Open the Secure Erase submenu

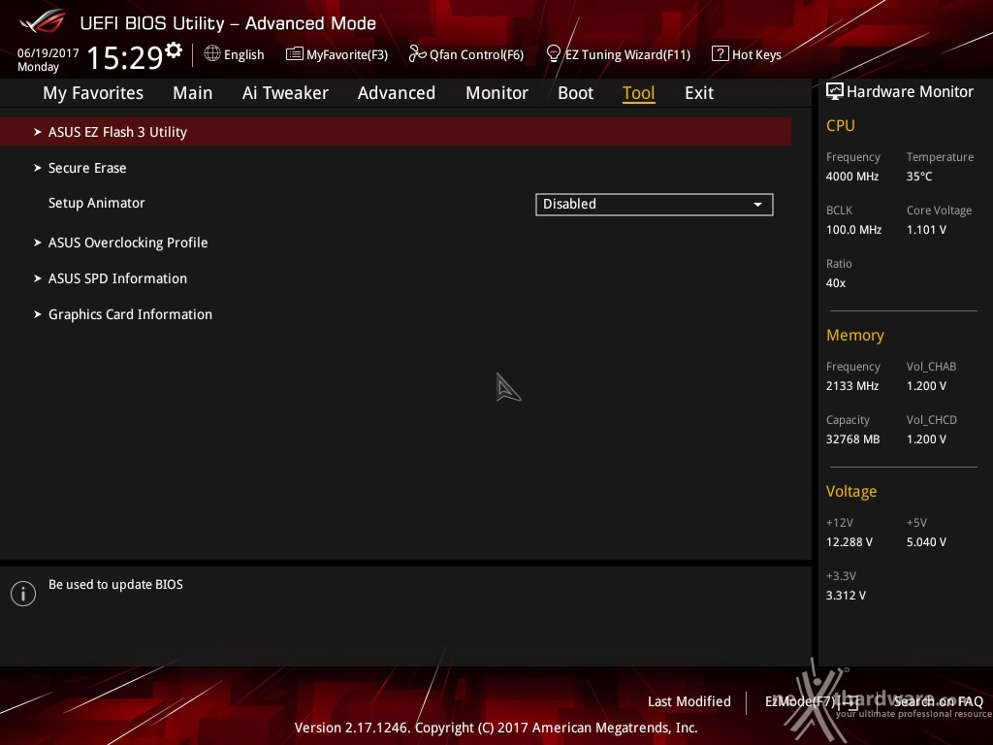click(87, 168)
